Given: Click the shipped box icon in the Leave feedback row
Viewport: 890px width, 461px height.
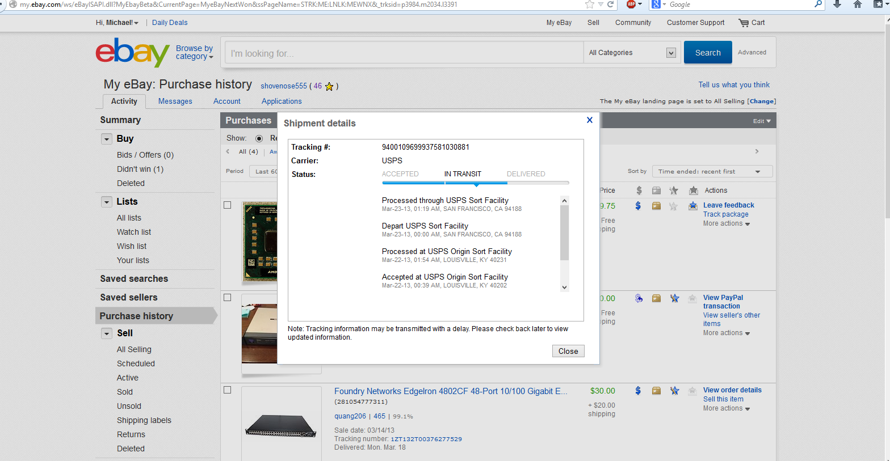Looking at the screenshot, I should click(x=656, y=205).
